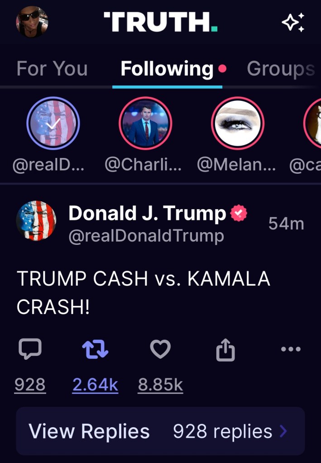View the @Melan... eye story
The width and height of the screenshot is (321, 463).
click(238, 123)
